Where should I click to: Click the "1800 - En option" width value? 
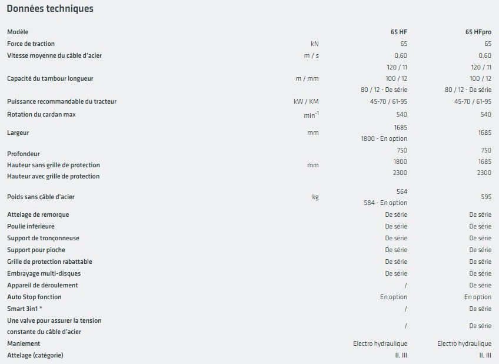[384, 138]
